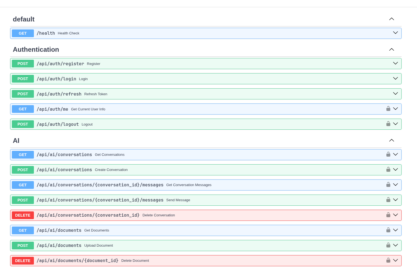Click the lock icon on POST /api/auth/logout
The width and height of the screenshot is (417, 275).
click(x=388, y=124)
